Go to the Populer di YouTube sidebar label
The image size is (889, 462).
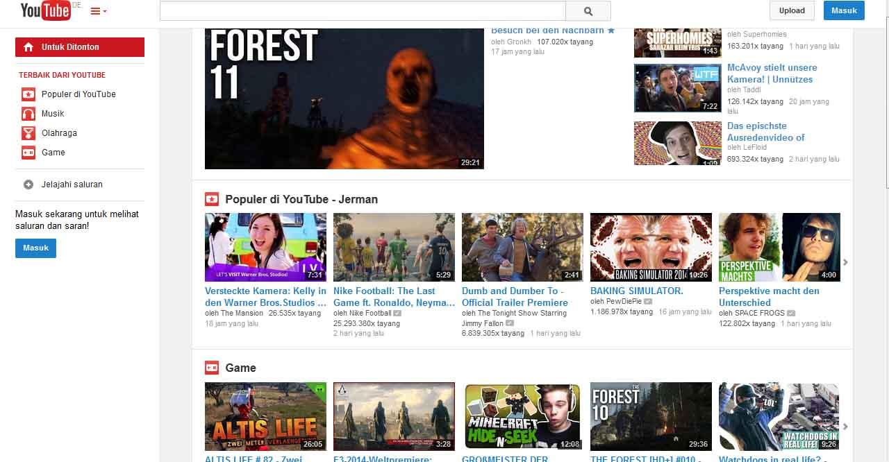click(78, 94)
